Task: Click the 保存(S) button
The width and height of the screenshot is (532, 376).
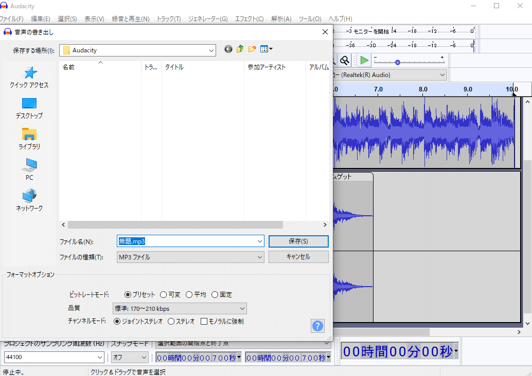Action: 298,241
